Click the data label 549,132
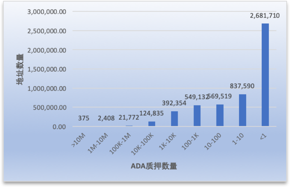The width and height of the screenshot is (290, 187). tap(197, 97)
